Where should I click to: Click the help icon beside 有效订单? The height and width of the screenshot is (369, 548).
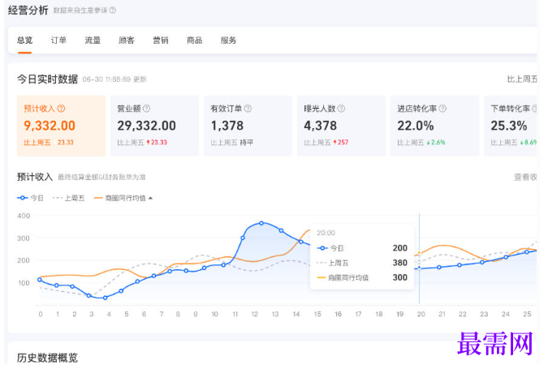[248, 109]
